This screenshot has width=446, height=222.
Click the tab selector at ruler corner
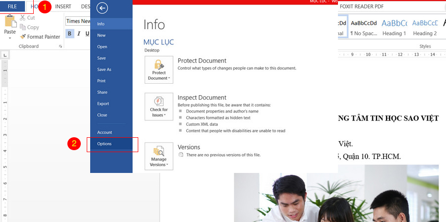click(x=5, y=55)
